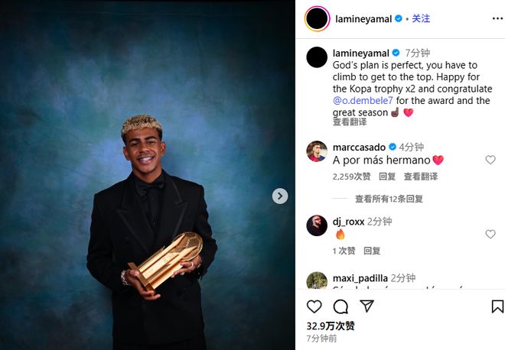Open lamineyamal profile picture in header

(318, 18)
